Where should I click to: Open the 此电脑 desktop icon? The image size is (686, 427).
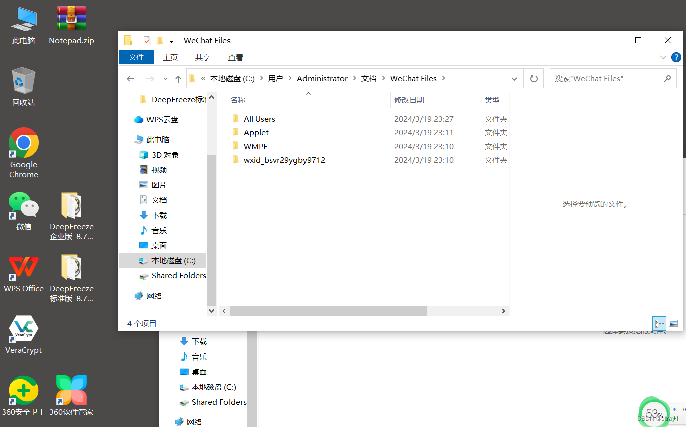pyautogui.click(x=24, y=25)
